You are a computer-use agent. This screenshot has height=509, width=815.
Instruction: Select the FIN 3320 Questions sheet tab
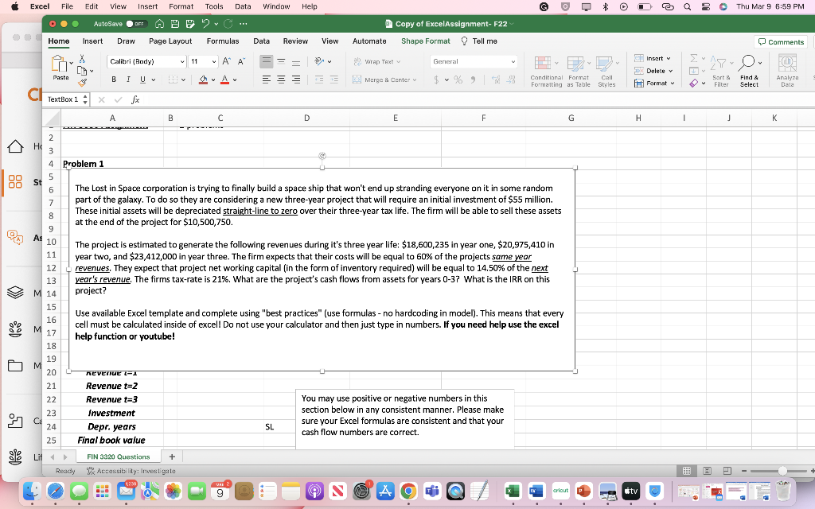[x=118, y=457]
